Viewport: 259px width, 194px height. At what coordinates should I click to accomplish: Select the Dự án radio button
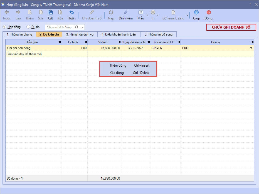tap(28, 27)
